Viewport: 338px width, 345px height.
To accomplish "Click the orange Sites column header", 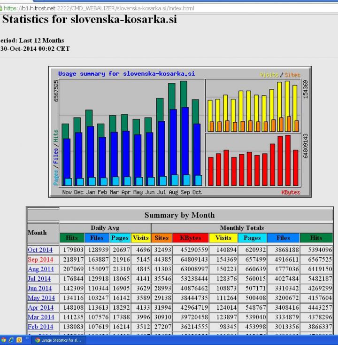I will pos(162,238).
